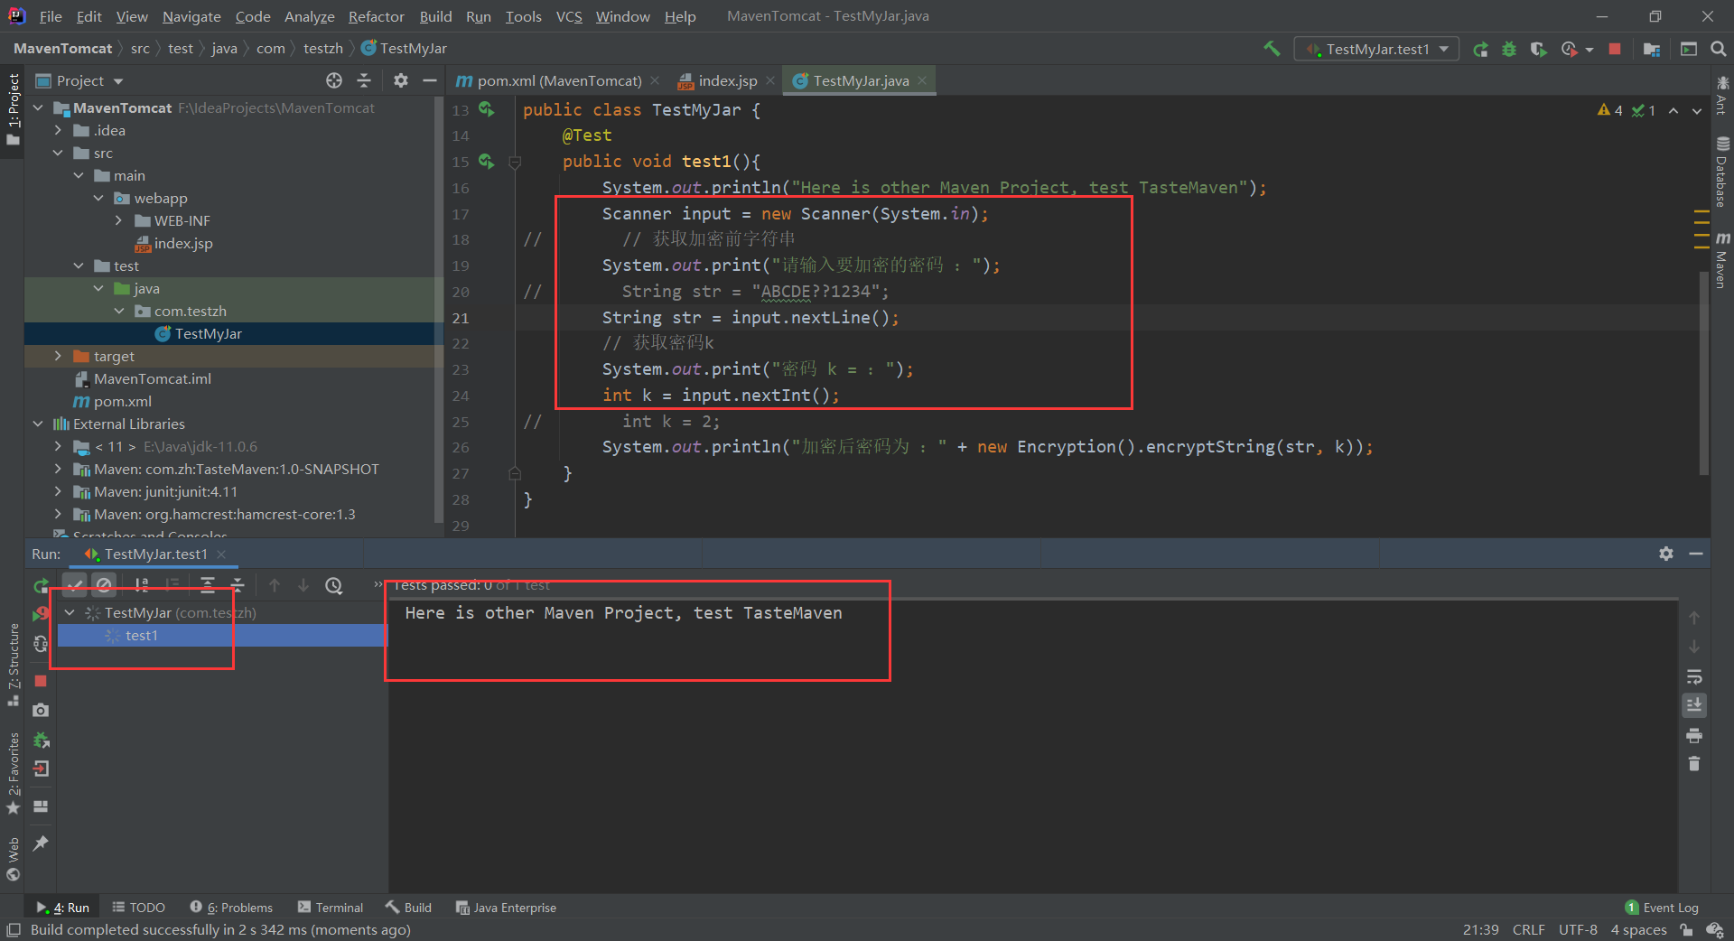
Task: Open the TODO tool window
Action: (x=139, y=908)
